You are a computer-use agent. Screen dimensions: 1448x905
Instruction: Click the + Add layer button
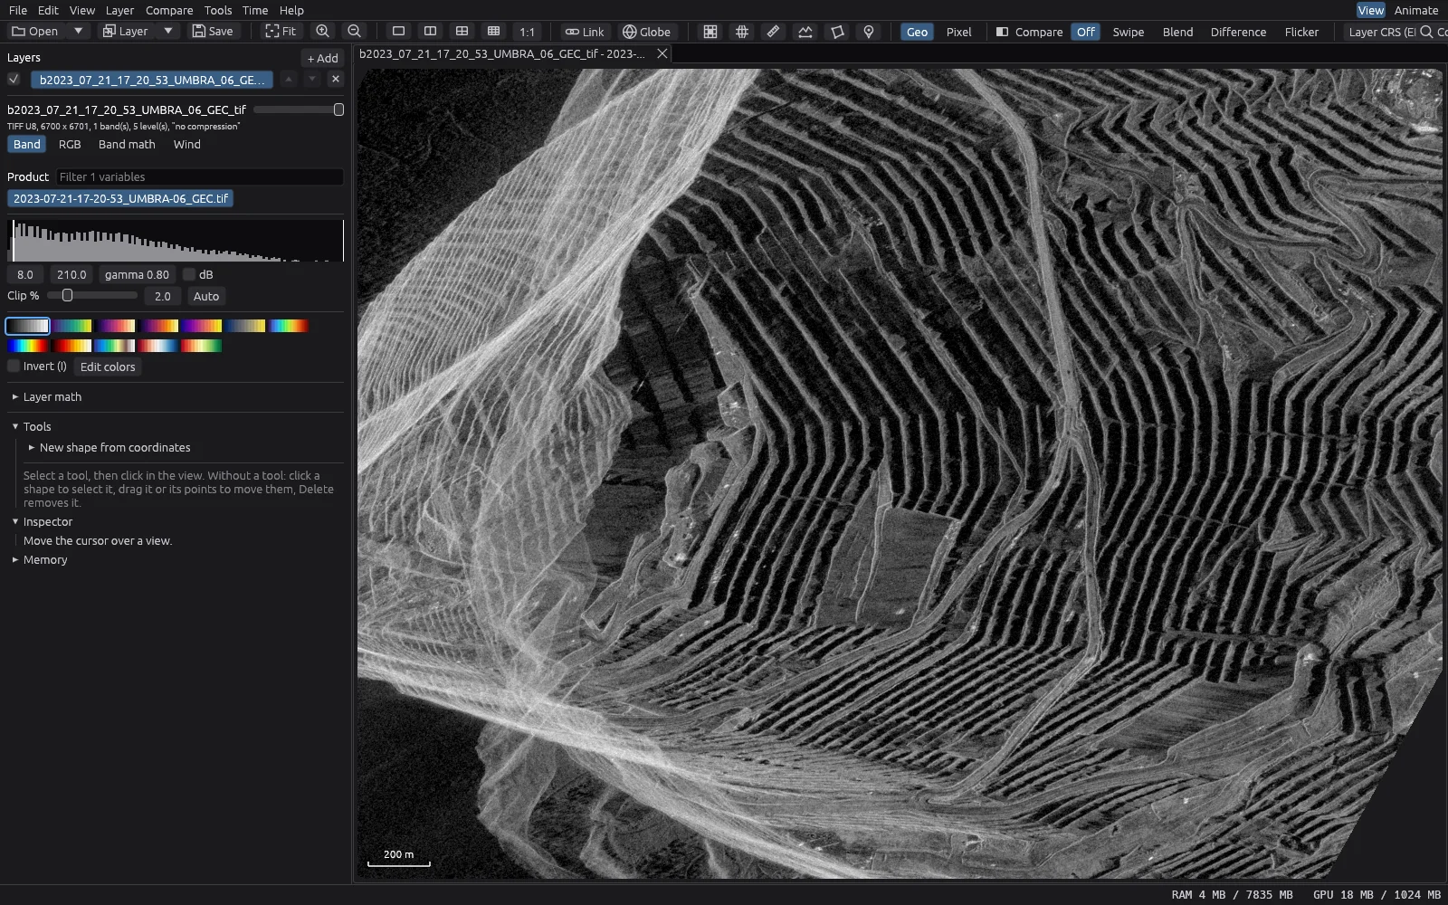coord(322,58)
